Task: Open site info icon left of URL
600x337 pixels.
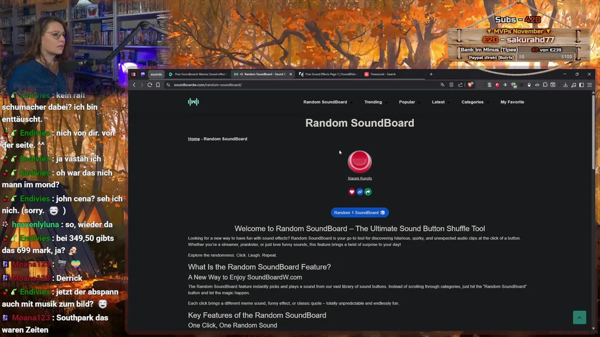Action: (x=168, y=85)
